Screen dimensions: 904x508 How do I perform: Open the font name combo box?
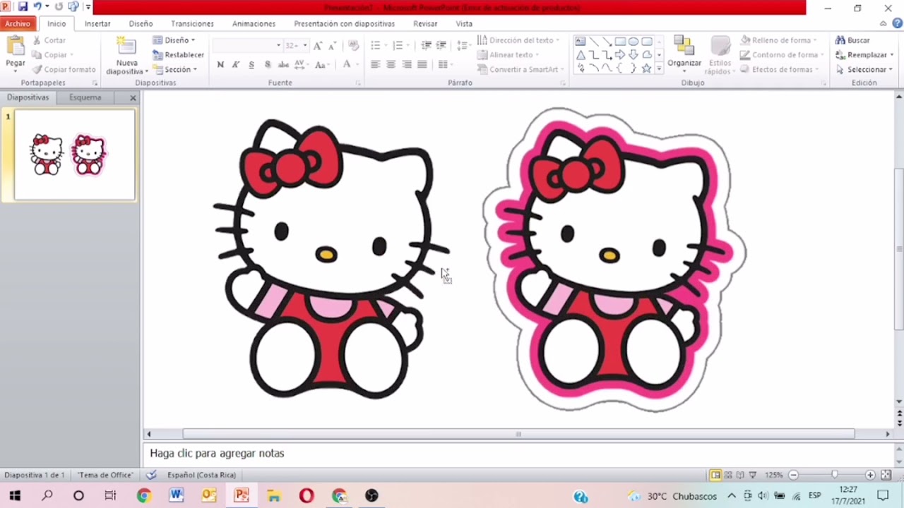(x=246, y=45)
